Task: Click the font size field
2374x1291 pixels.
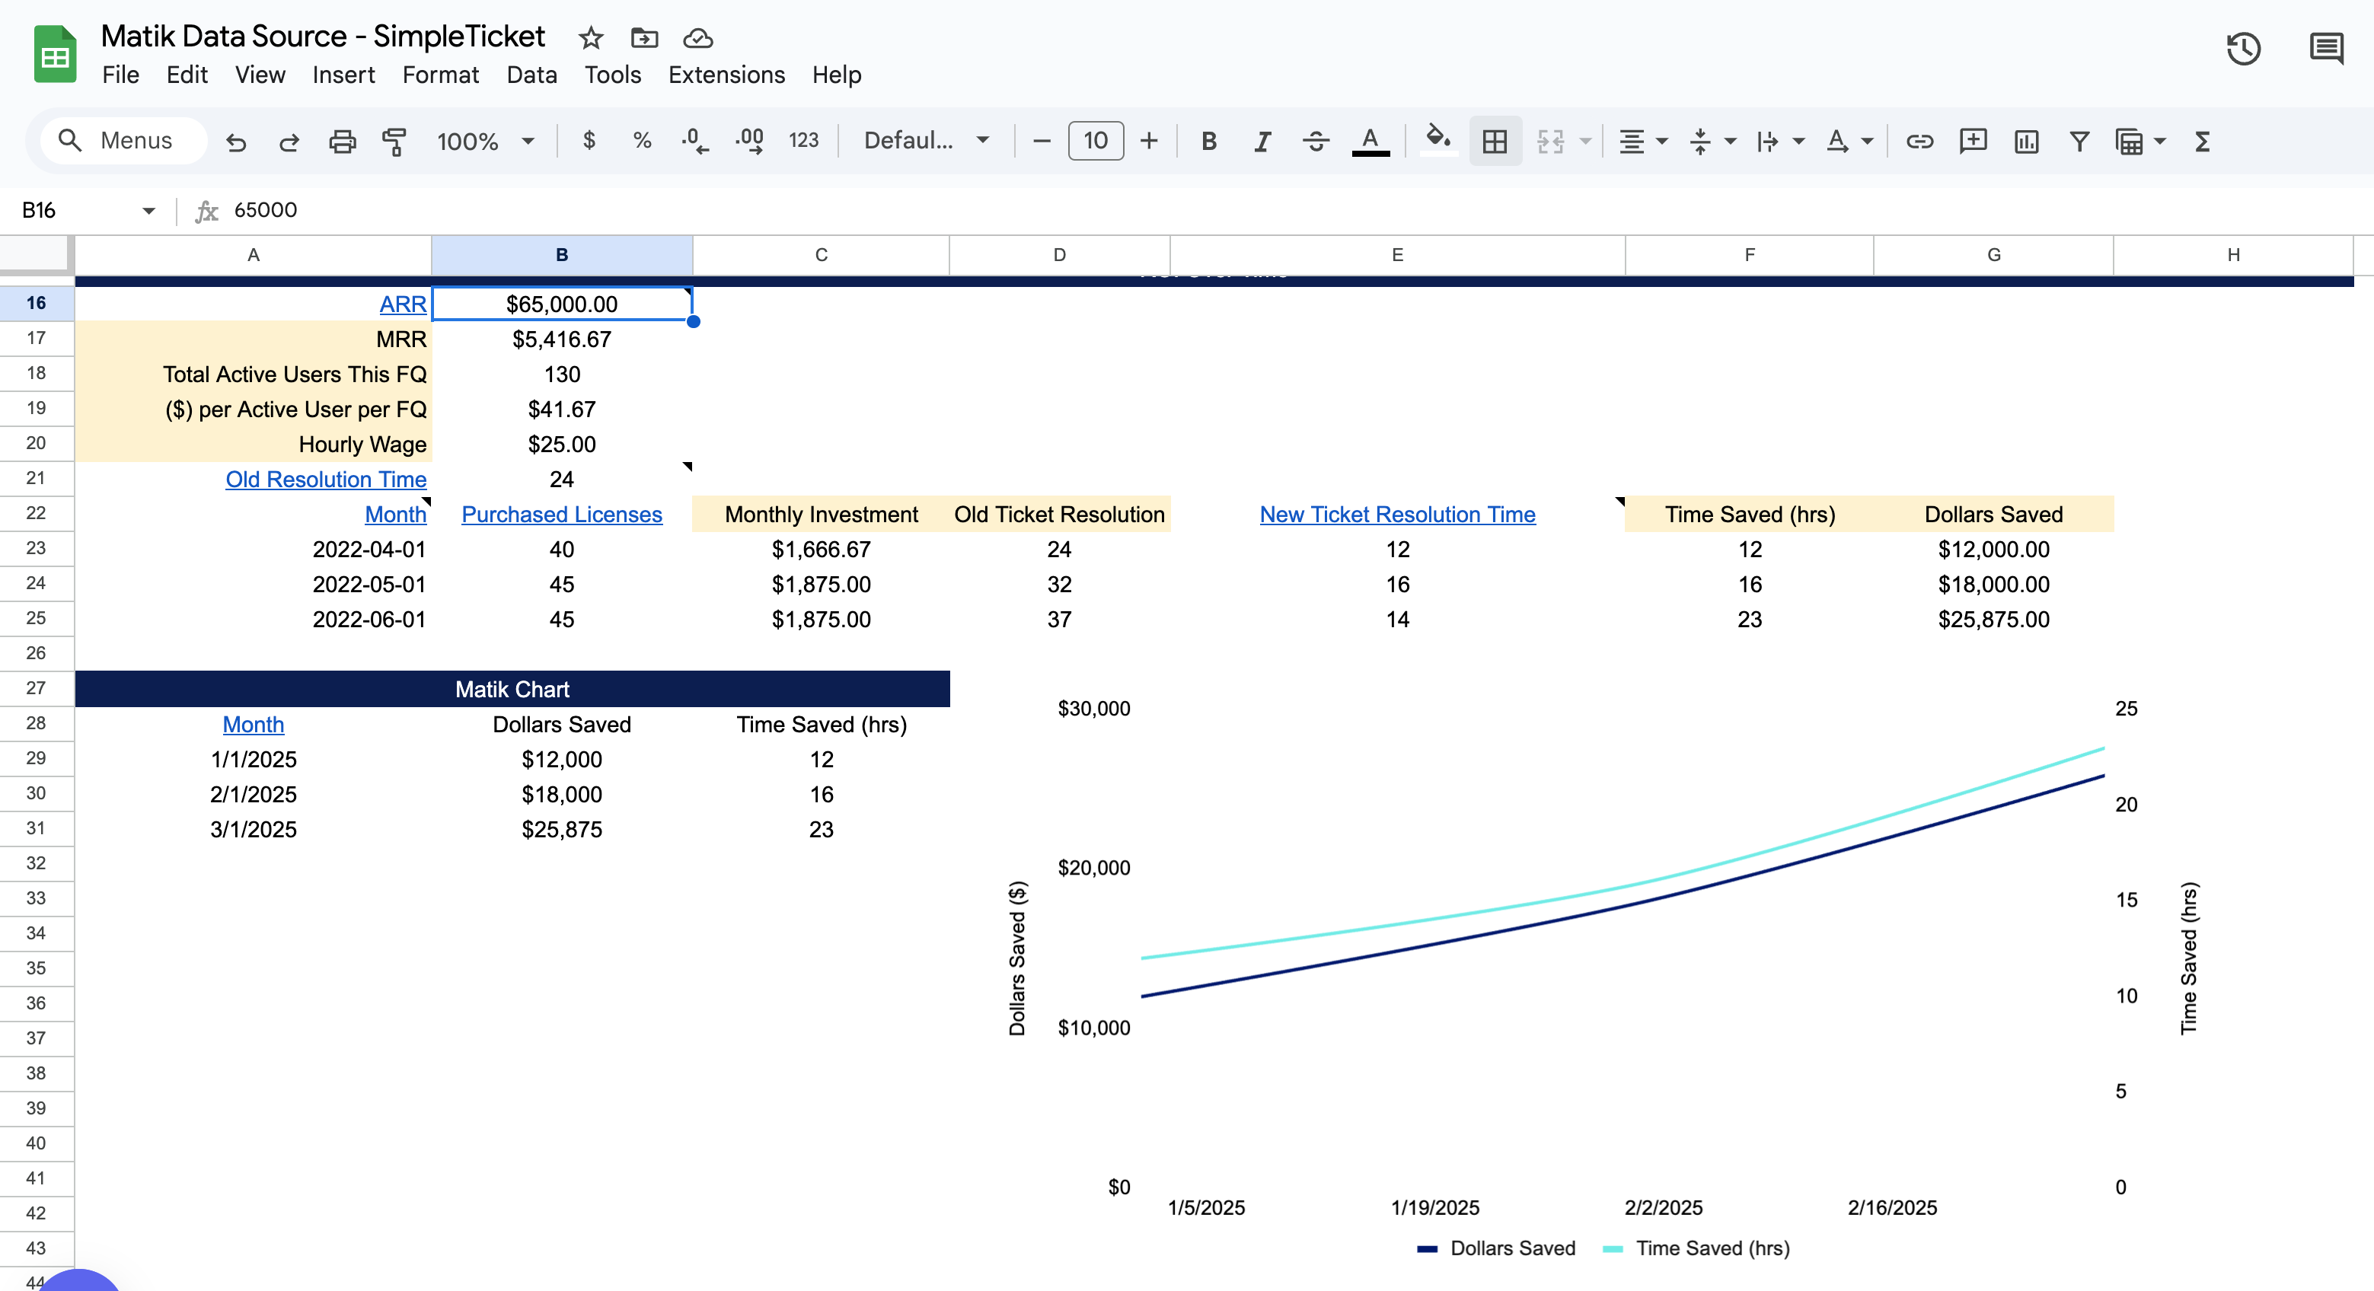Action: click(1095, 141)
